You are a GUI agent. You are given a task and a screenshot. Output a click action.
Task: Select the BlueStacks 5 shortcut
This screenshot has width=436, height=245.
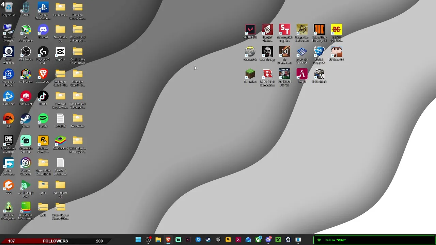[60, 143]
